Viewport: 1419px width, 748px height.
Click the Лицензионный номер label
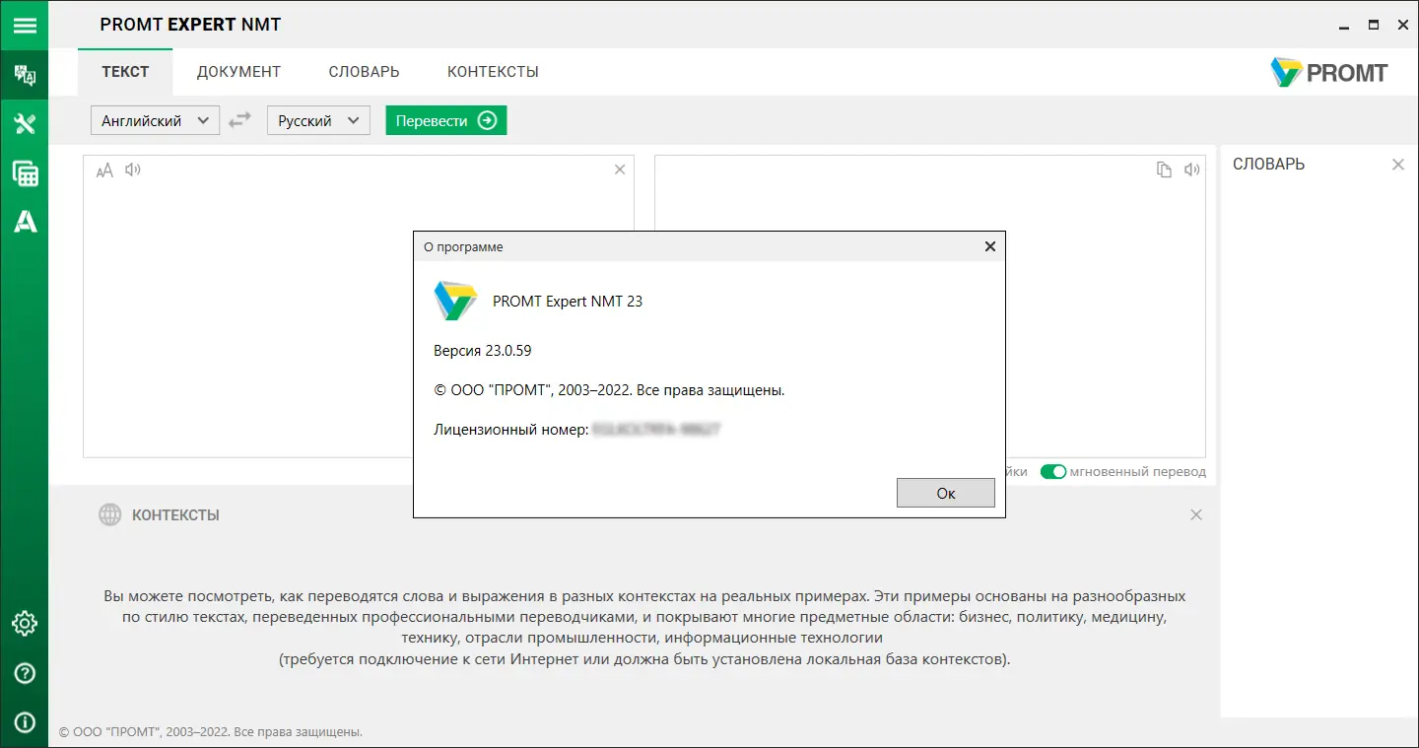click(511, 430)
